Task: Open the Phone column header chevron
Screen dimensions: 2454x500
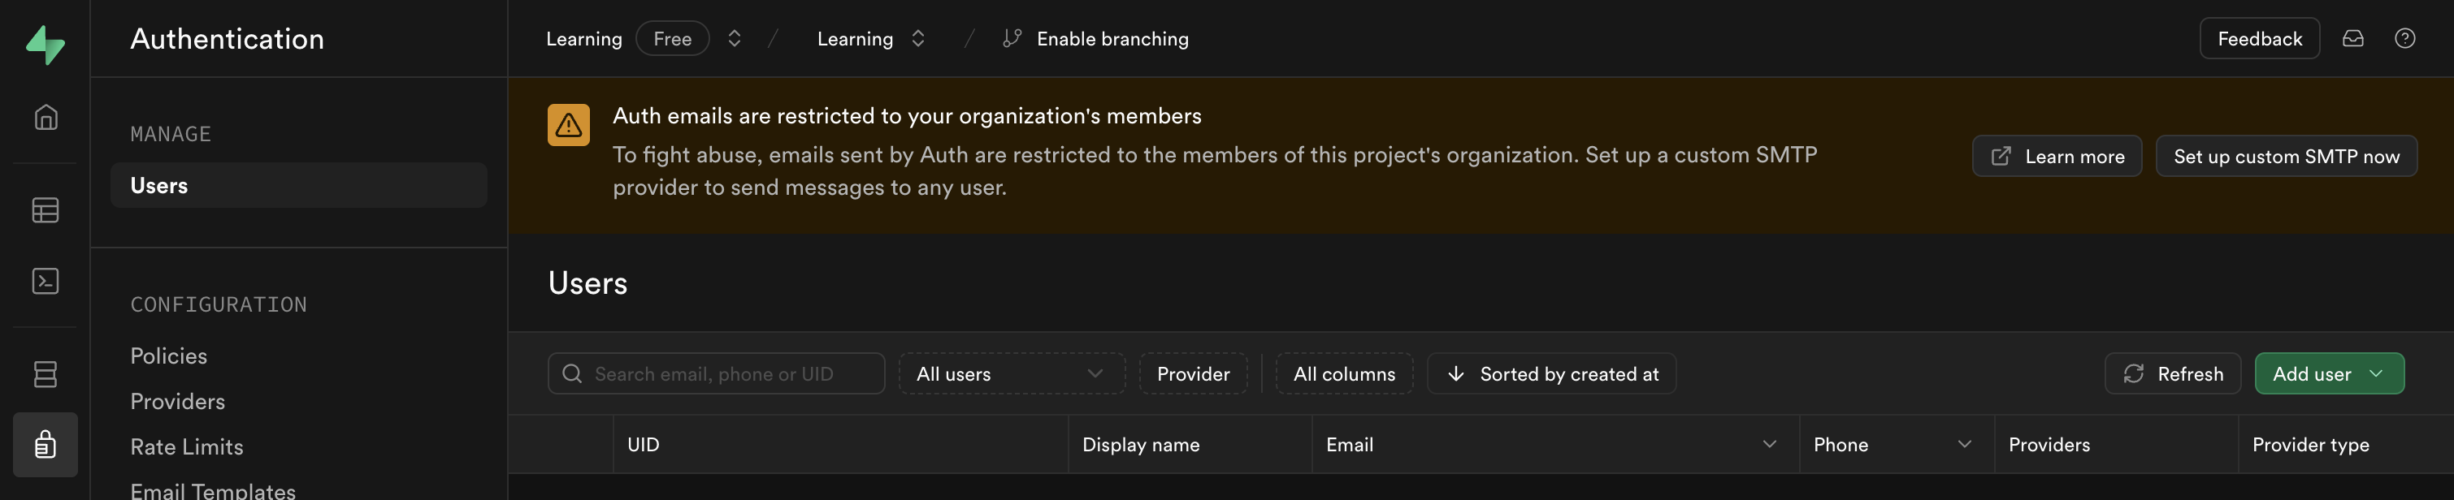Action: click(1964, 444)
